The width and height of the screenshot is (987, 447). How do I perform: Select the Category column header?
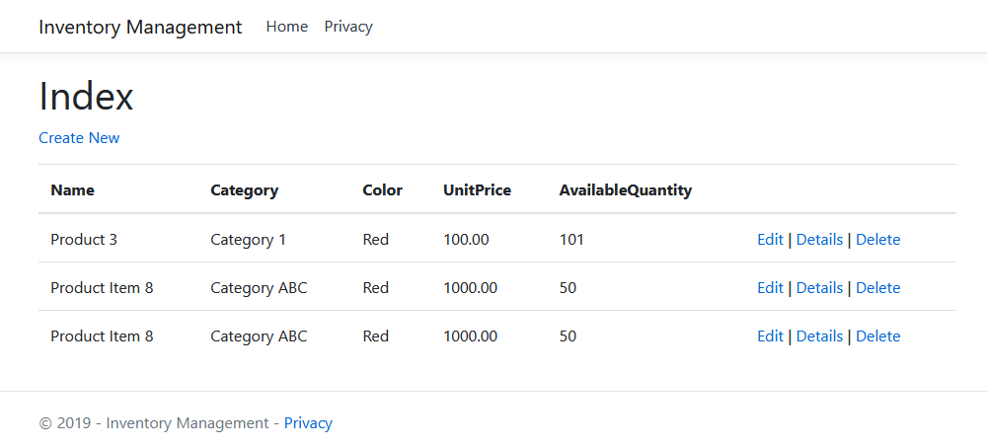pos(244,190)
